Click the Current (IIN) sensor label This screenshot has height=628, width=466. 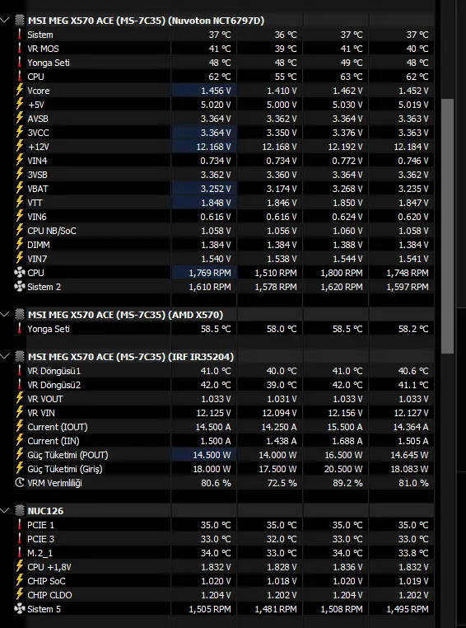[54, 441]
